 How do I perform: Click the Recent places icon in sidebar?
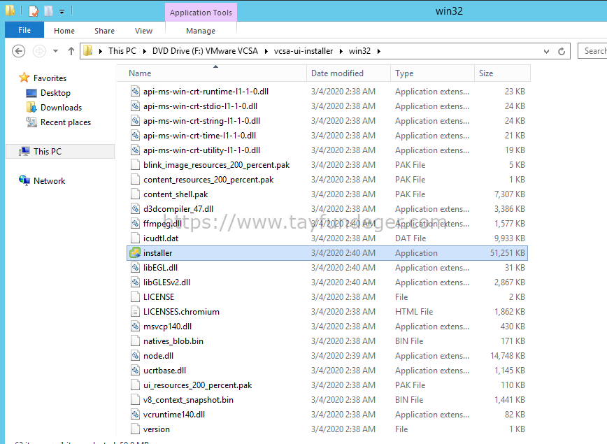31,122
